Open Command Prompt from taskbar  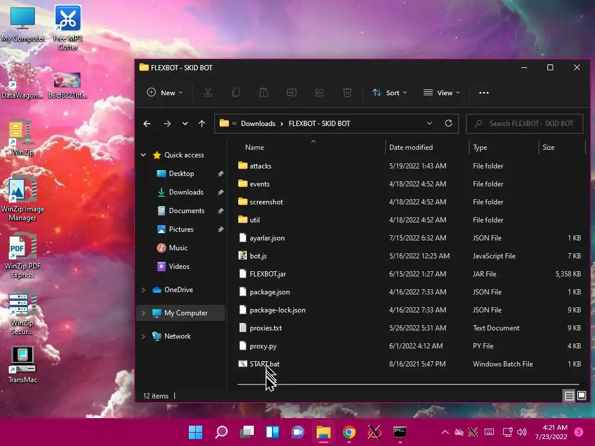(x=400, y=432)
